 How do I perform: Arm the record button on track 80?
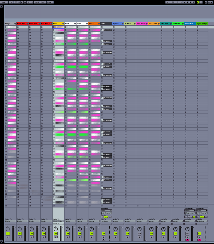point(187,239)
